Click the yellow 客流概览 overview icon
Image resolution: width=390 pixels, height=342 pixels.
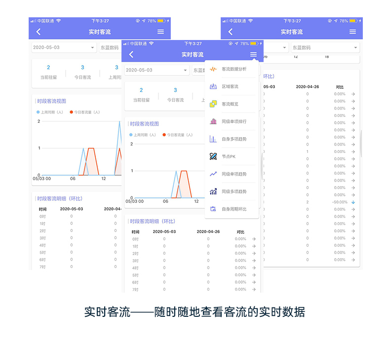[x=213, y=104]
